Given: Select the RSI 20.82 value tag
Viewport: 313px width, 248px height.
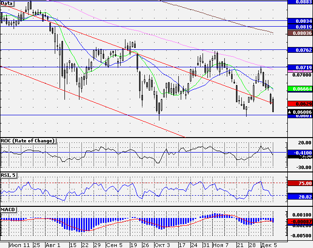Looking at the screenshot, I should (x=300, y=197).
